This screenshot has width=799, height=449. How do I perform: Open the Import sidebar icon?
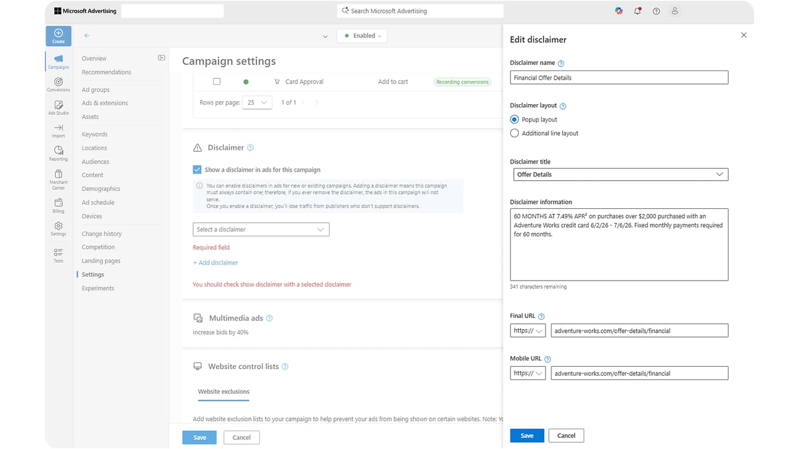coord(58,130)
